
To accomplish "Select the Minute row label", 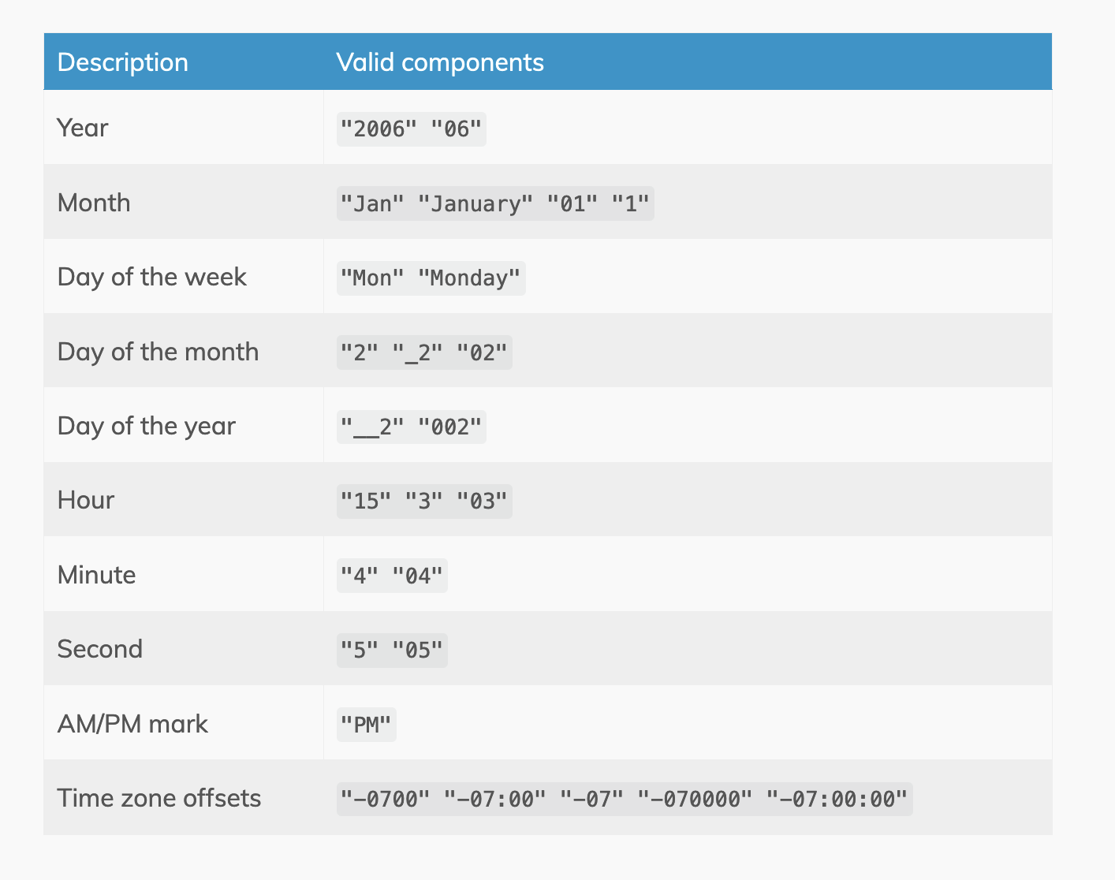I will (96, 575).
